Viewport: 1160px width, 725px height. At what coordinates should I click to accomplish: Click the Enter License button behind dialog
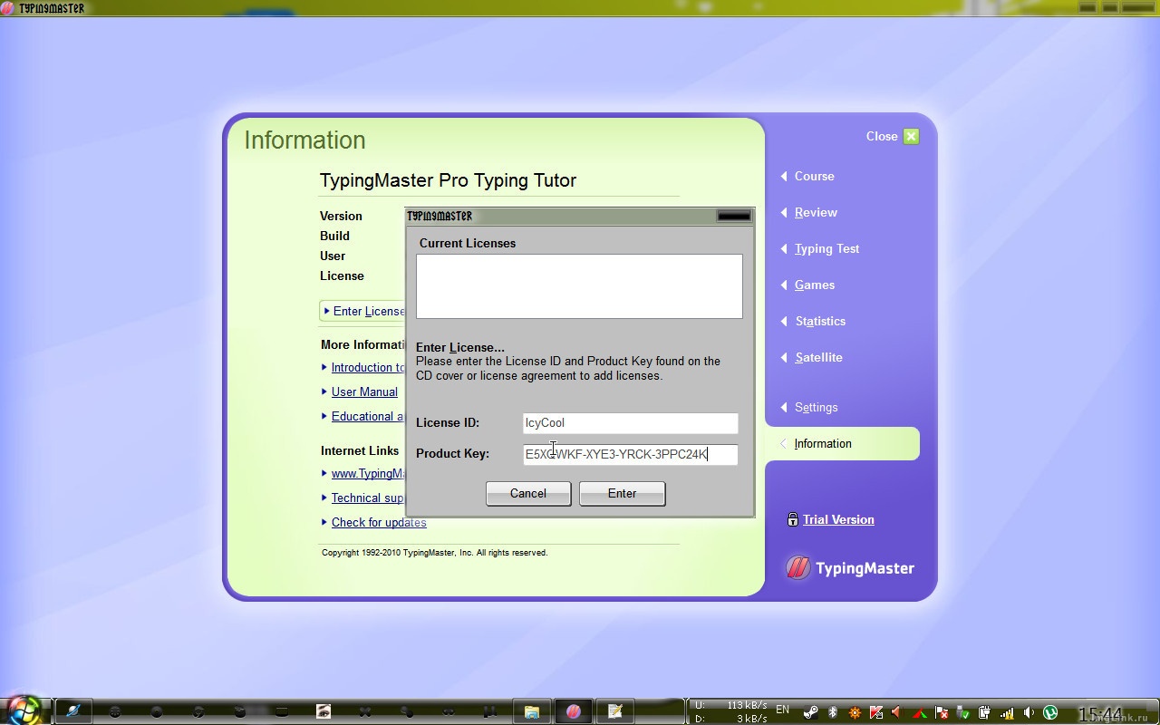(362, 311)
